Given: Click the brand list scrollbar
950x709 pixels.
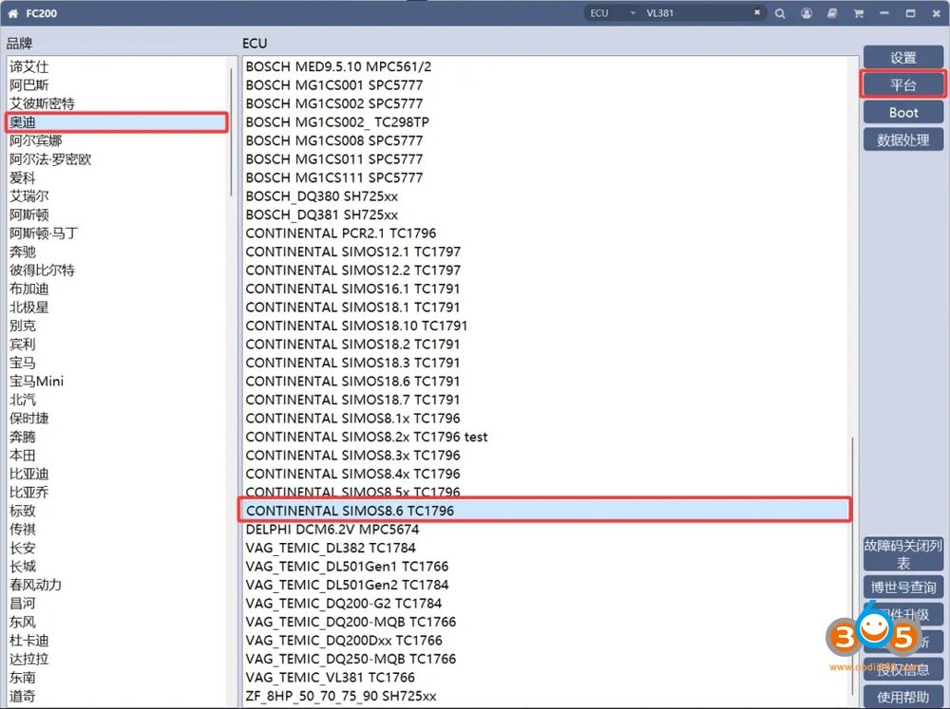Looking at the screenshot, I should 231,132.
